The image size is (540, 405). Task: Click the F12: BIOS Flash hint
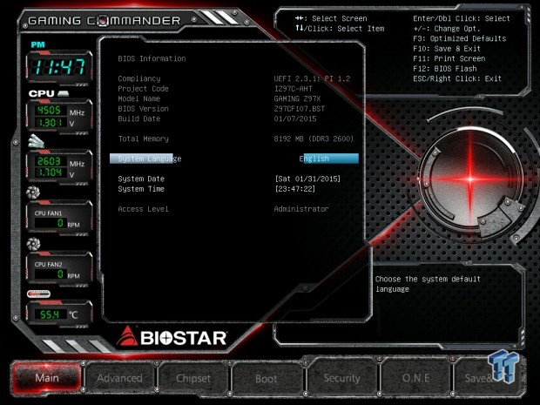pos(445,69)
